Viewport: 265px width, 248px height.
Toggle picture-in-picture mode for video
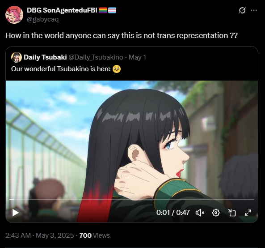coord(232,213)
